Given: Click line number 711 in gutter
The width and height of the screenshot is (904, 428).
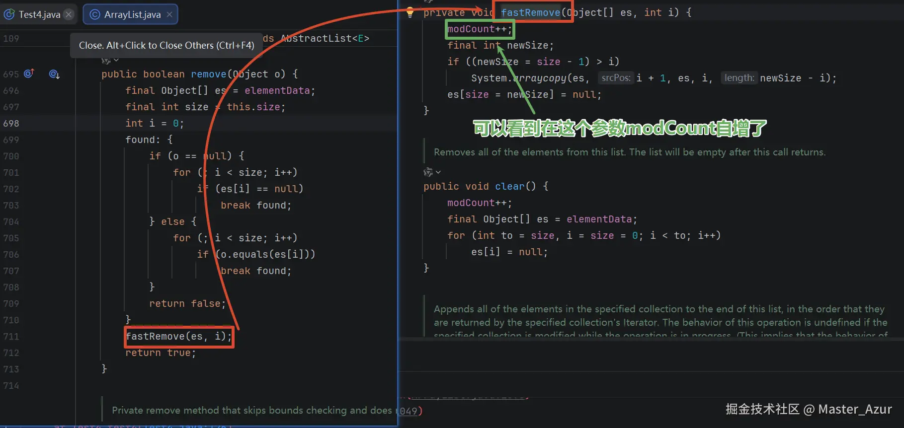Looking at the screenshot, I should point(11,336).
